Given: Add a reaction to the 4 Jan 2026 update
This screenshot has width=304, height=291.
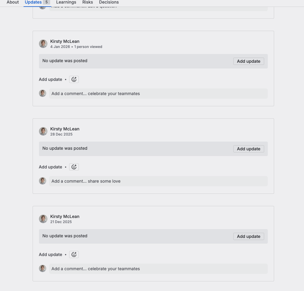Looking at the screenshot, I should [x=74, y=79].
